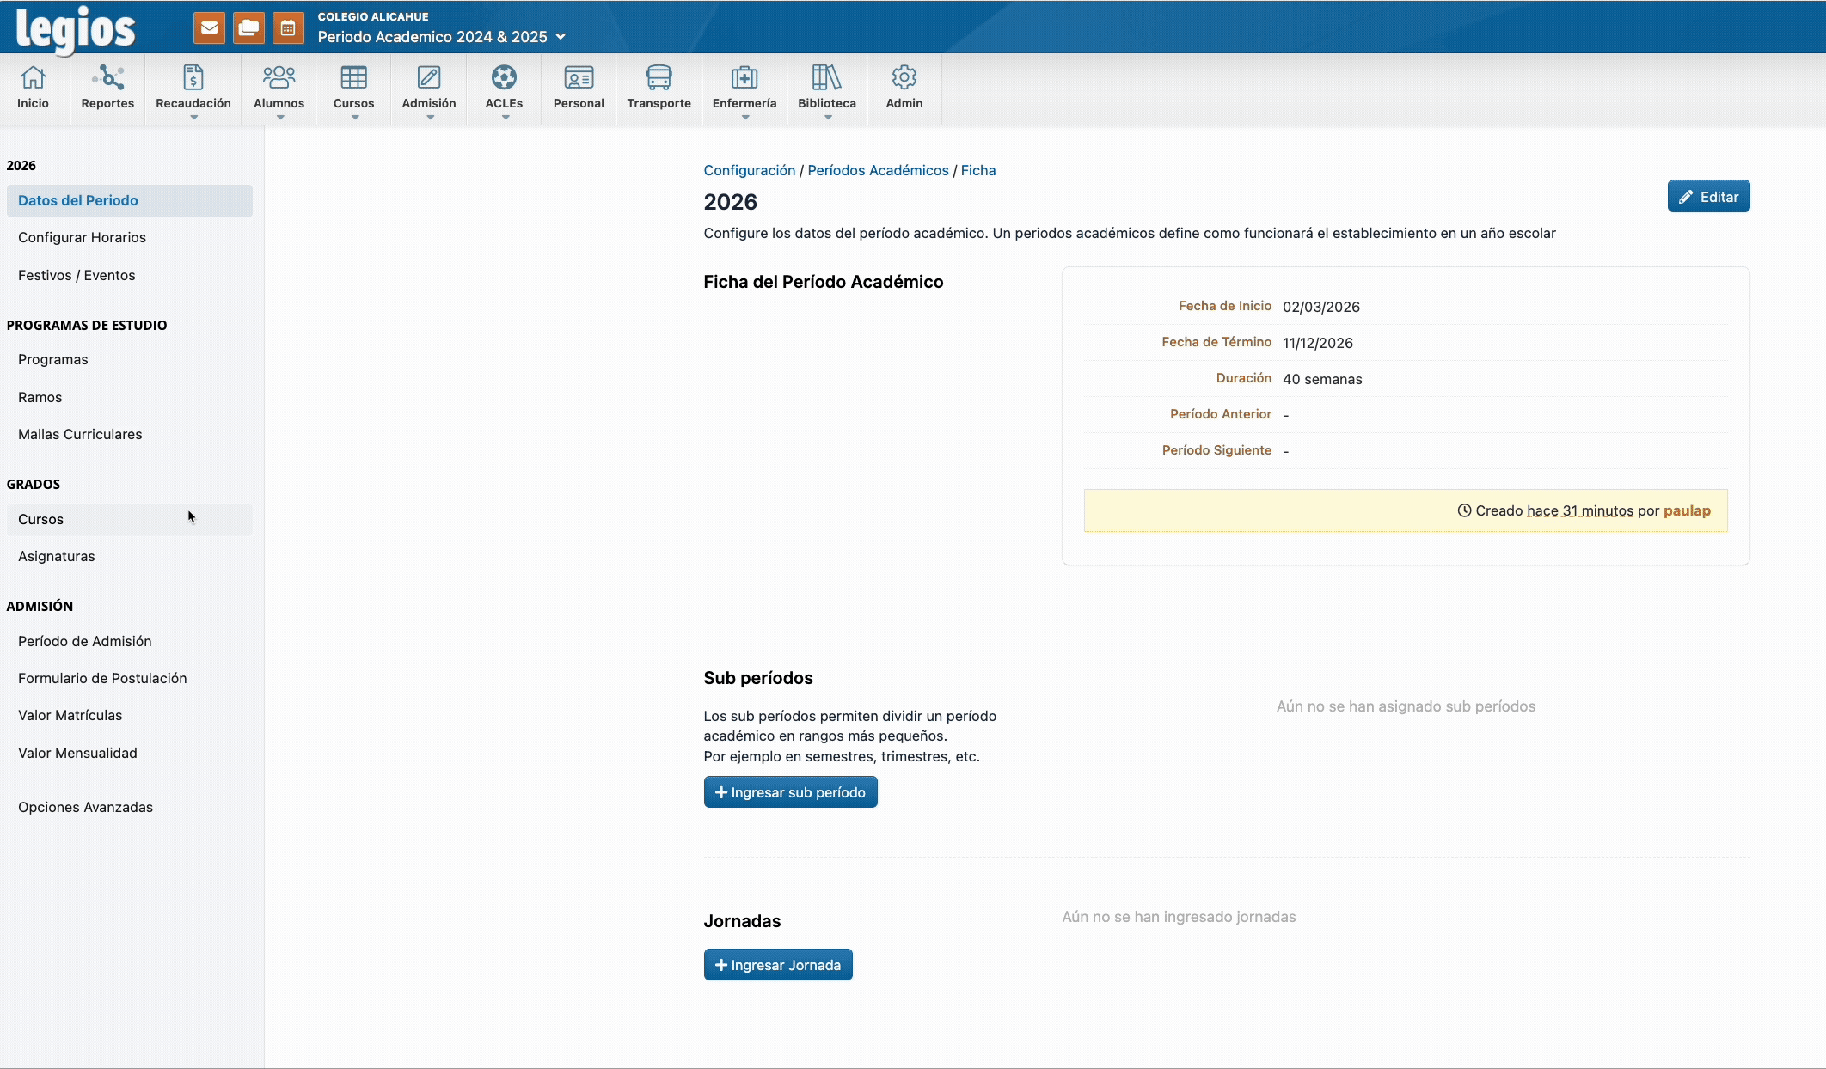Image resolution: width=1826 pixels, height=1069 pixels.
Task: Open the Períodos Académicos breadcrumb link
Action: click(x=878, y=170)
